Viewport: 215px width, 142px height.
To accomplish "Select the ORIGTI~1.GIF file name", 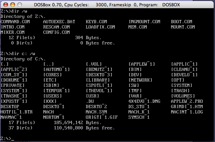I will (x=102, y=117).
